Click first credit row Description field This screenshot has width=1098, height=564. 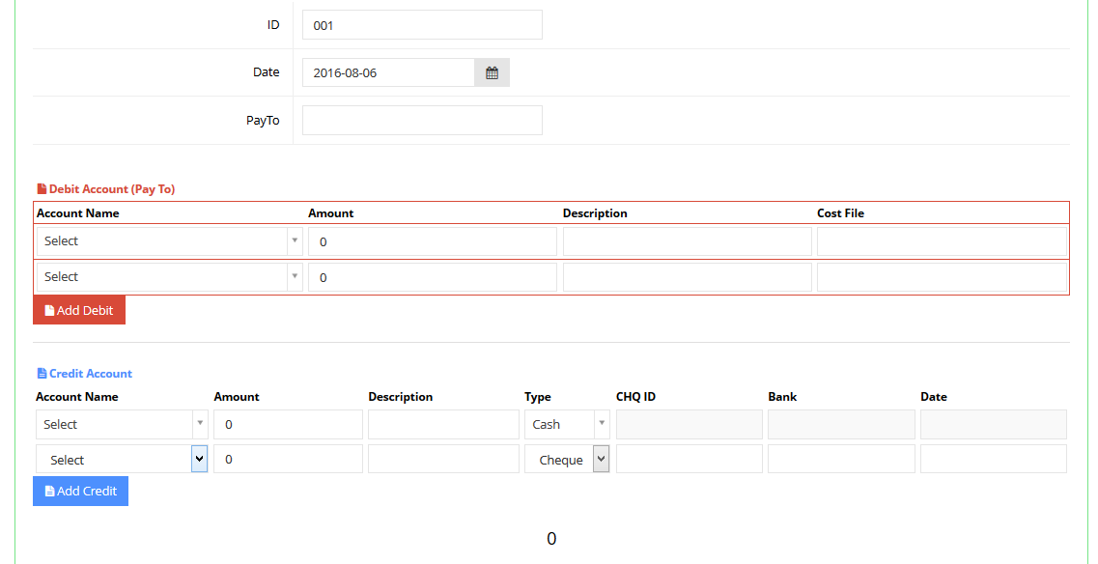tap(443, 425)
